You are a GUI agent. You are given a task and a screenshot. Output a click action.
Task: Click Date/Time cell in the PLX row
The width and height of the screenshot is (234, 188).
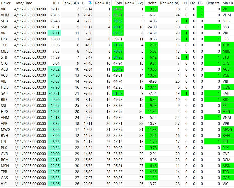pos(30,148)
